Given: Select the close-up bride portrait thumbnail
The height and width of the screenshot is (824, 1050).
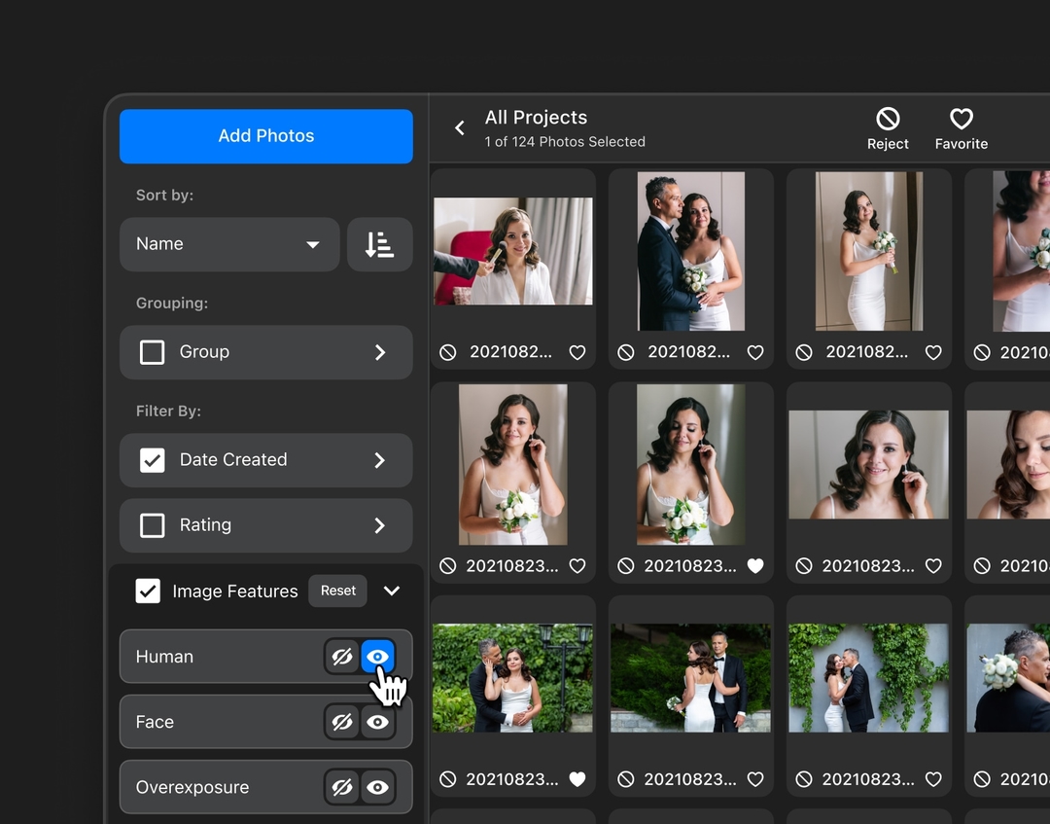Looking at the screenshot, I should [x=868, y=465].
